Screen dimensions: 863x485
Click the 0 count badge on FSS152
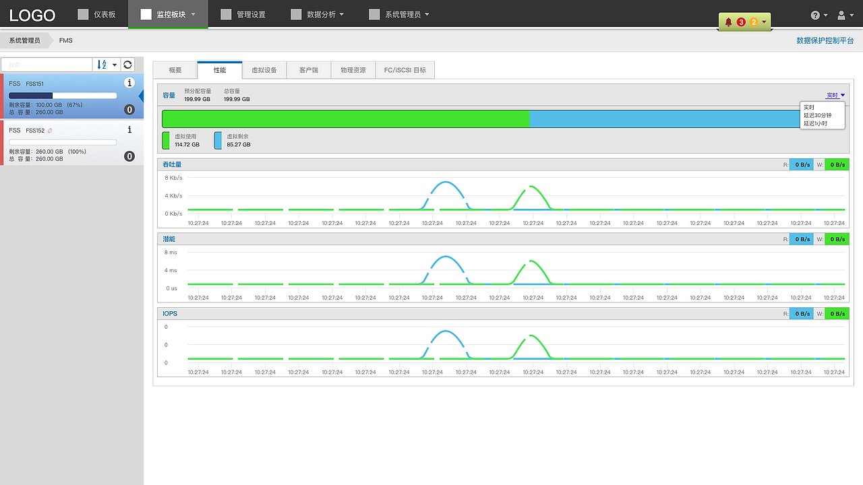129,157
